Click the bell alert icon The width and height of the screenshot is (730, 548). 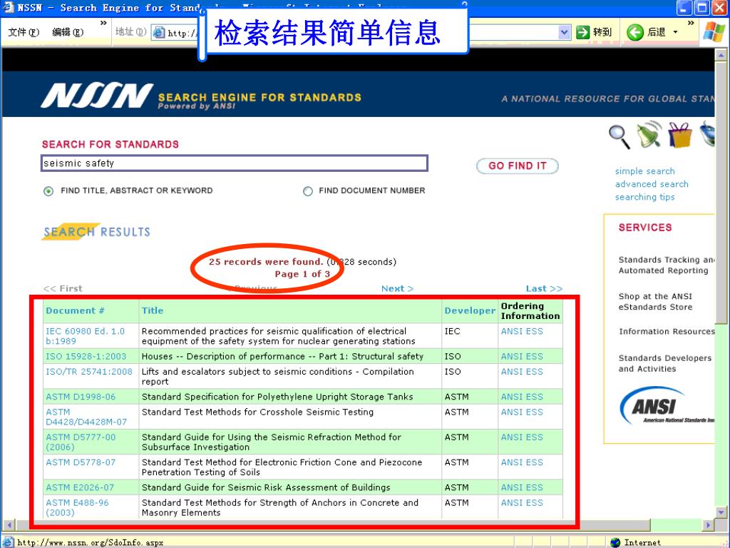(649, 134)
